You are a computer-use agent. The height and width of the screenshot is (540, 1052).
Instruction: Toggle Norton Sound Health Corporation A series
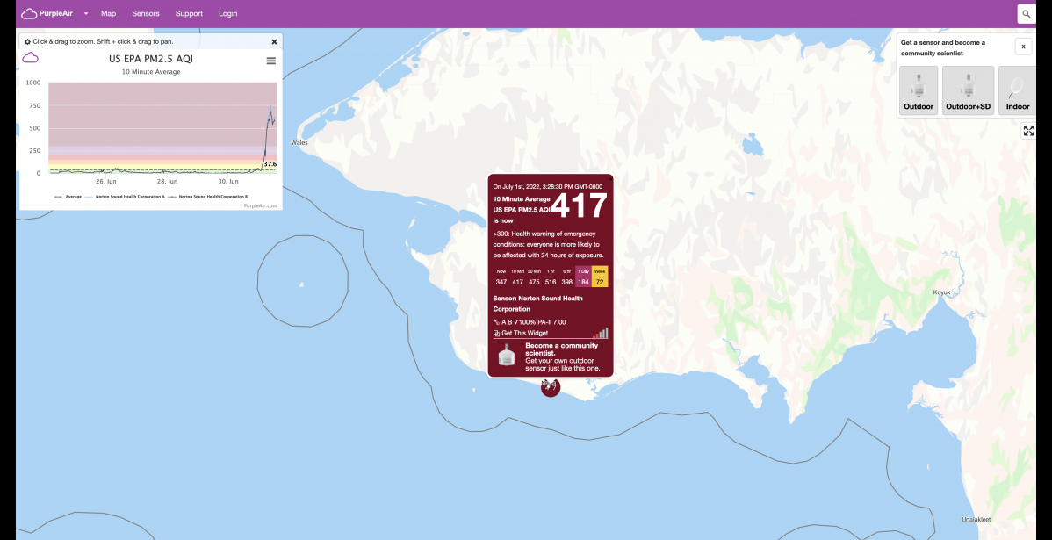[x=126, y=197]
